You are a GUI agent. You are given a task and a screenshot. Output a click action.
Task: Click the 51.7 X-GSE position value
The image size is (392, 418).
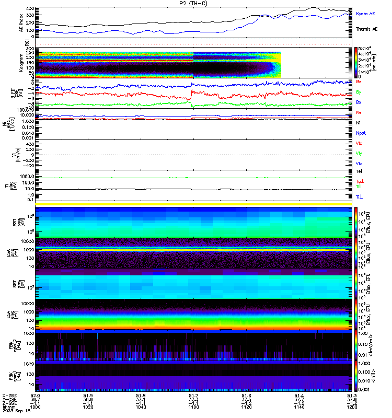193,396
